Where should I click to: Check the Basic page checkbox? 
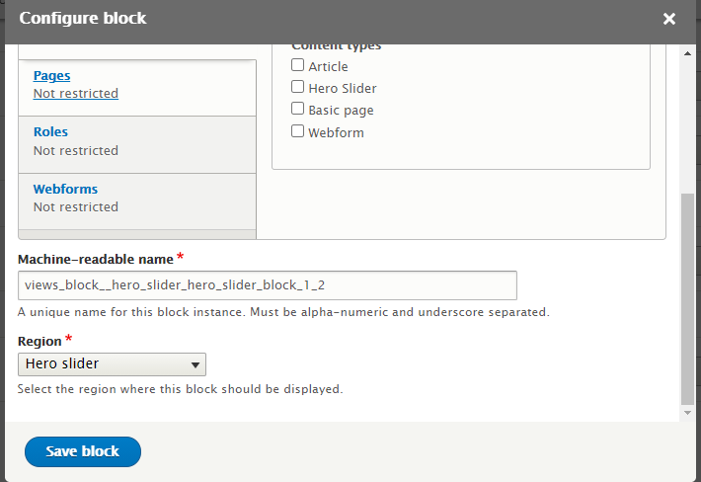pyautogui.click(x=298, y=109)
